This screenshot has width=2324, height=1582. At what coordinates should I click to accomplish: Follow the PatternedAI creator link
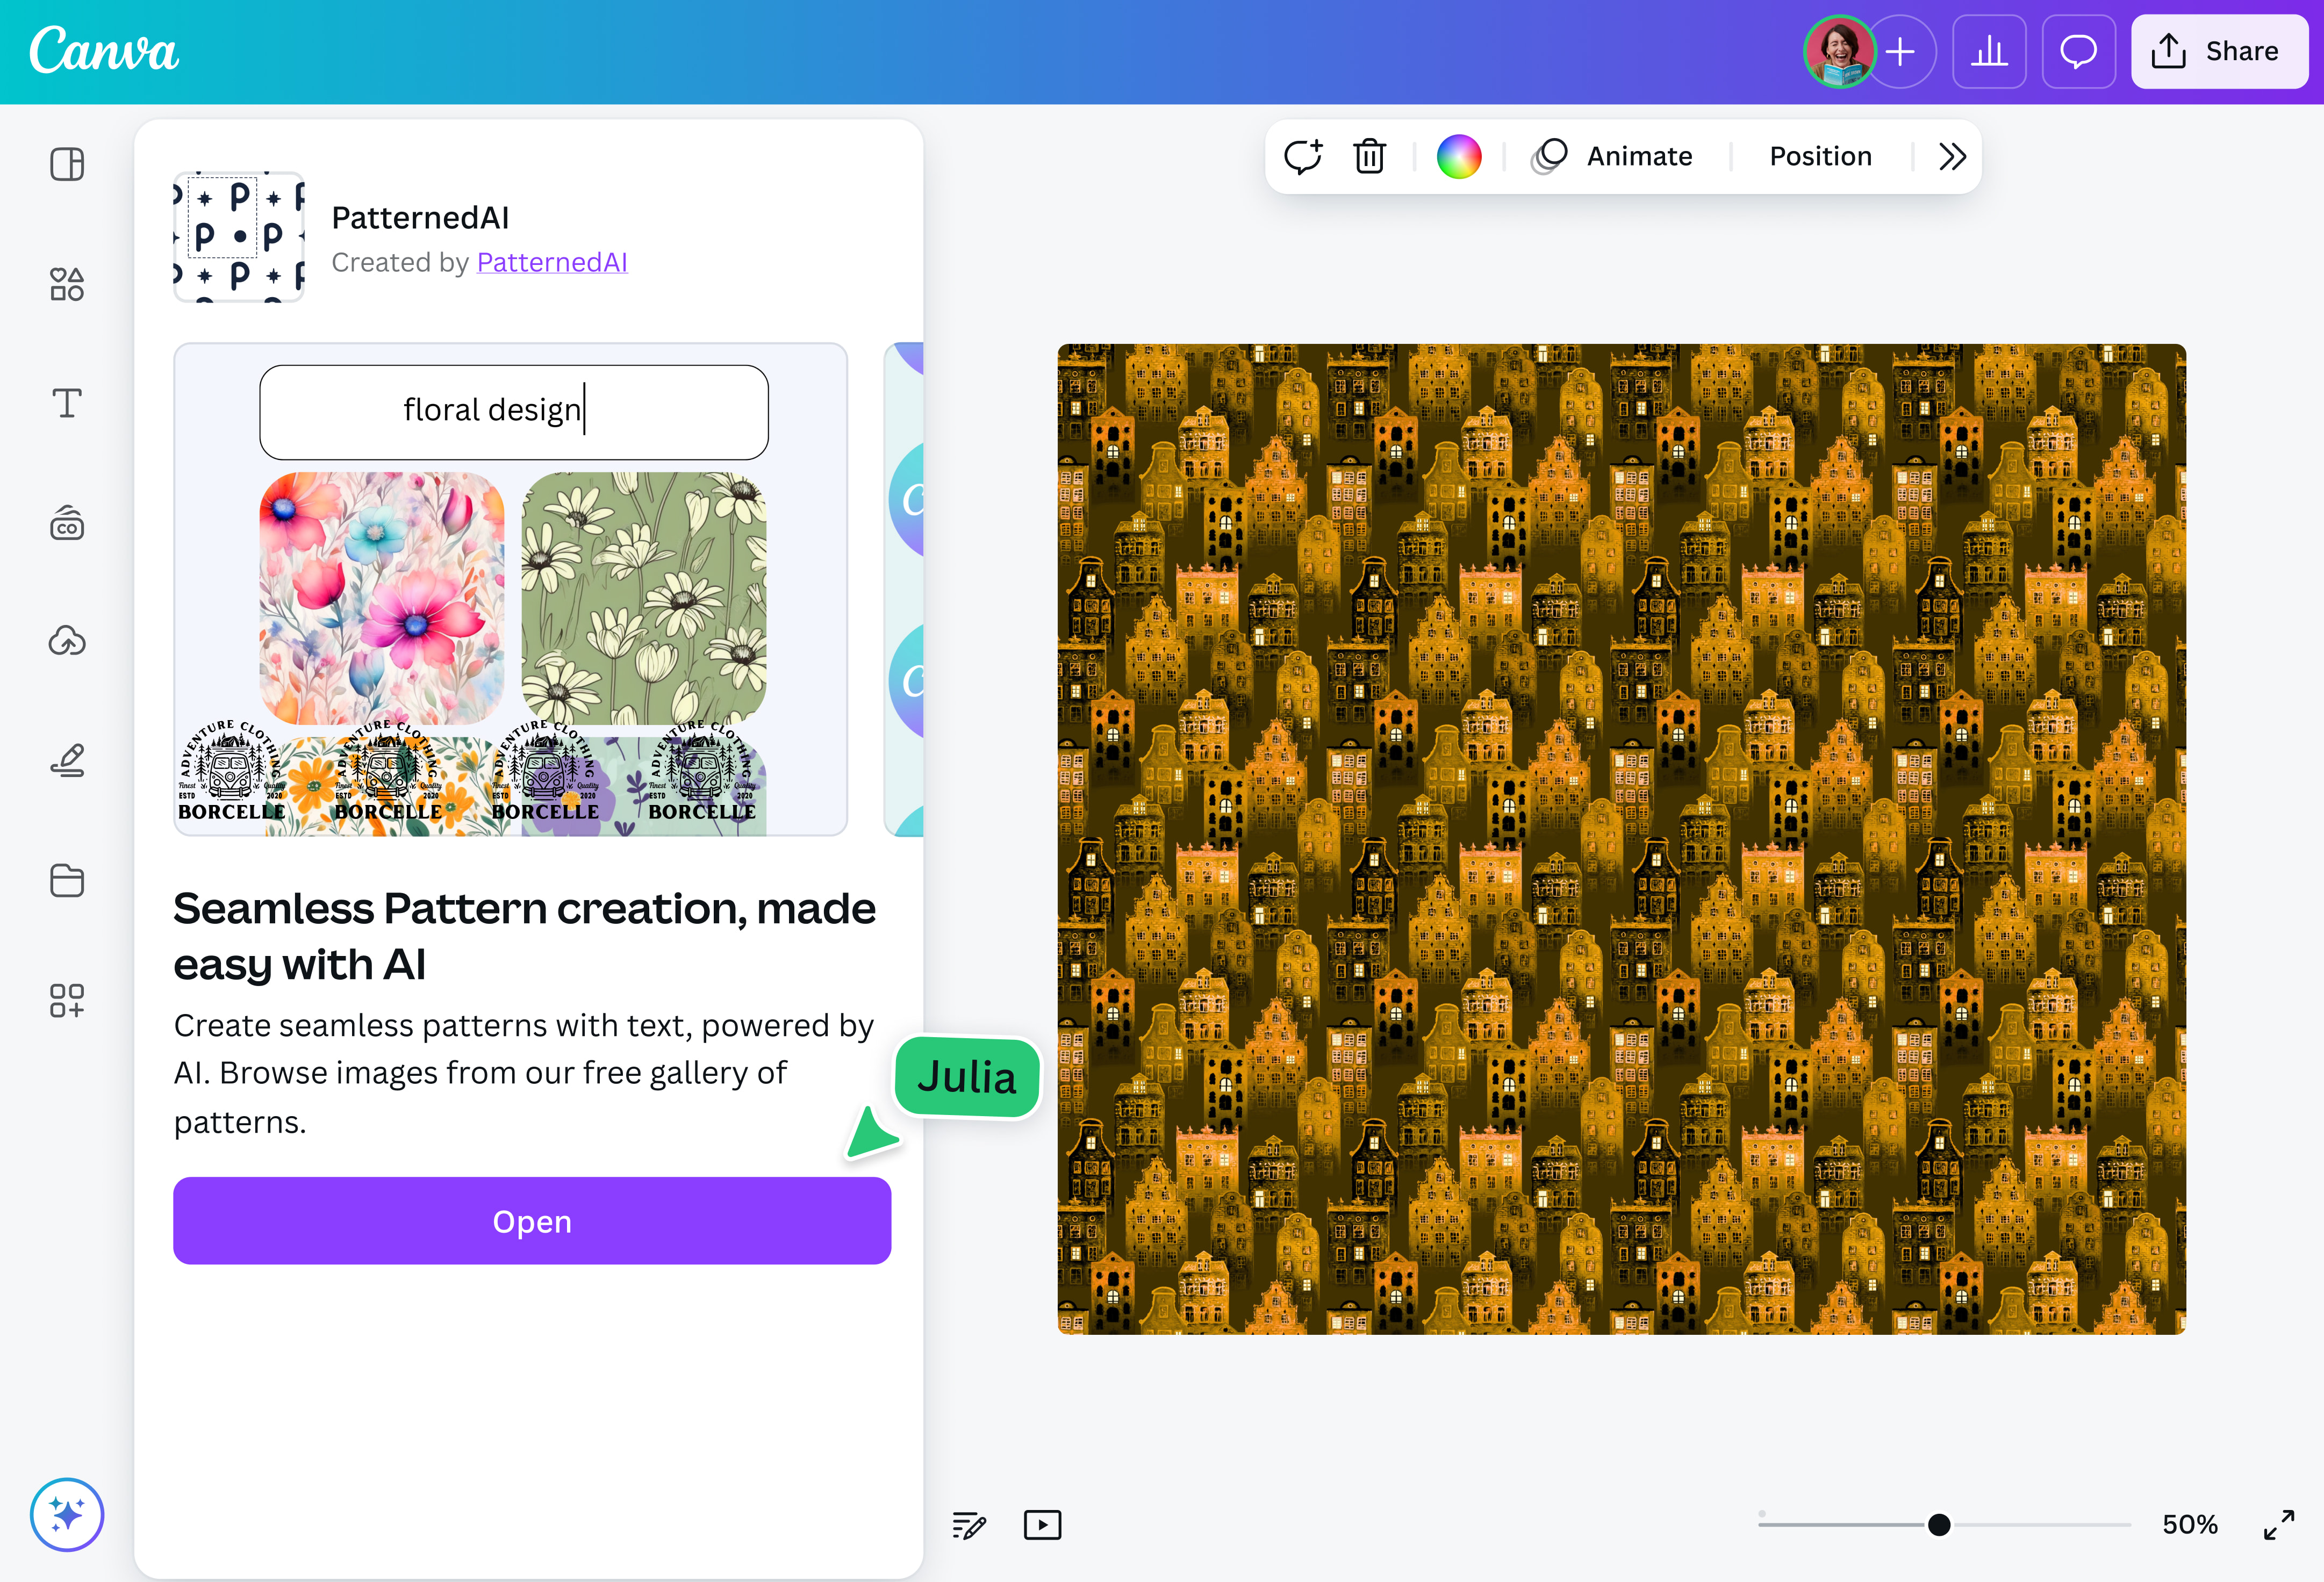click(x=551, y=262)
